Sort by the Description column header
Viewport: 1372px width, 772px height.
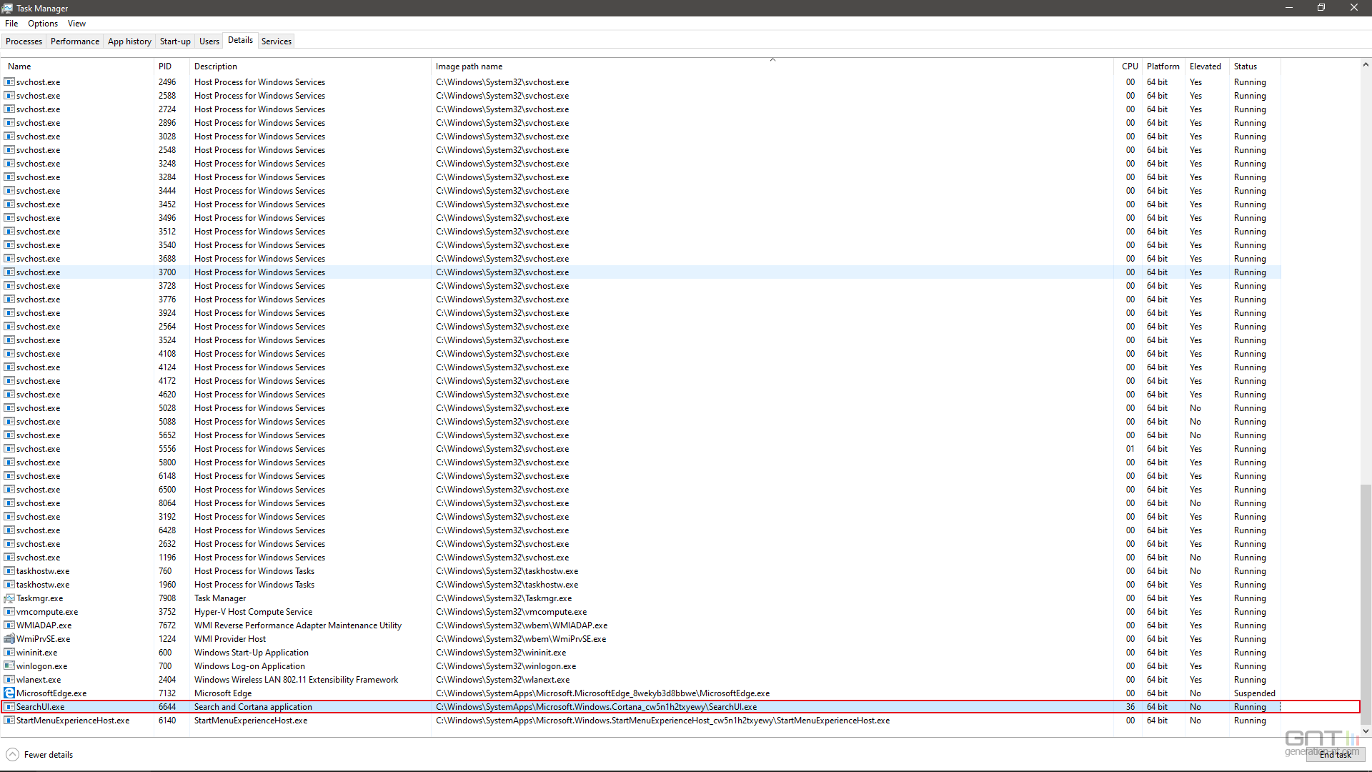tap(310, 66)
